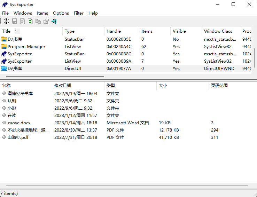Screen dimensions: 257x197
Task: Open the Filter menu
Action: (79, 13)
